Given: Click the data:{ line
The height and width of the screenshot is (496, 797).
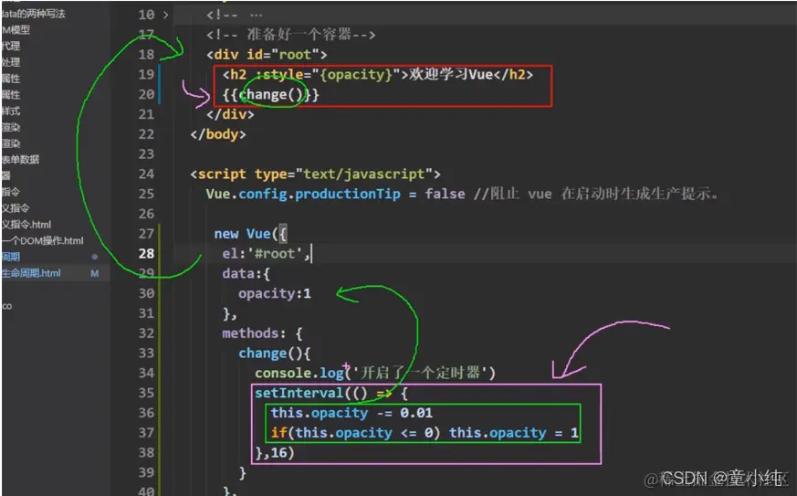Looking at the screenshot, I should pyautogui.click(x=246, y=274).
